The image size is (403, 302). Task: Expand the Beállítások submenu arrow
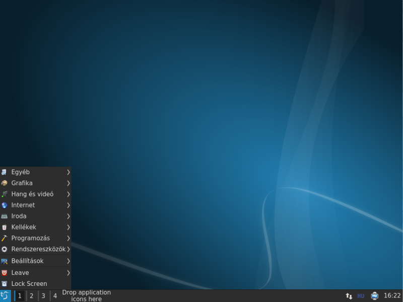coord(69,261)
